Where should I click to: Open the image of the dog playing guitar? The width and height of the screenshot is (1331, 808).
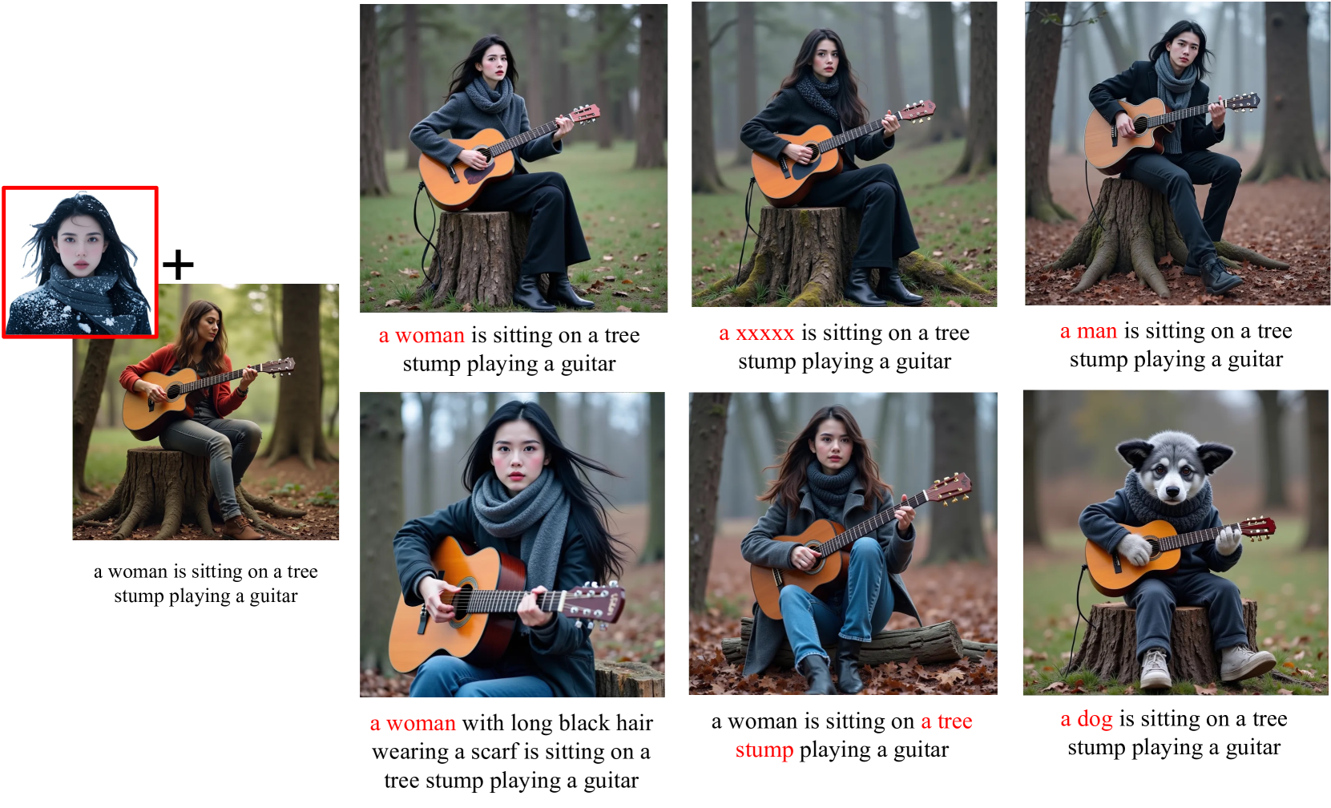1176,543
